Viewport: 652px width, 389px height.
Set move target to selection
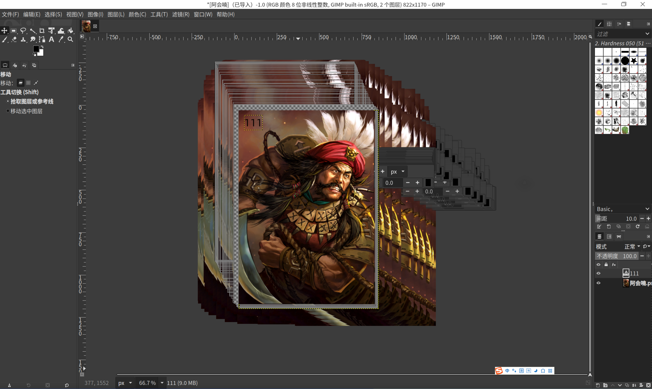[28, 83]
